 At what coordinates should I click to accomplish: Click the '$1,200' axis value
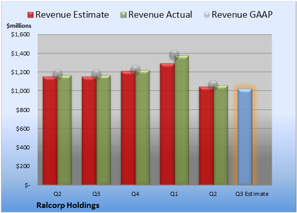[20, 72]
